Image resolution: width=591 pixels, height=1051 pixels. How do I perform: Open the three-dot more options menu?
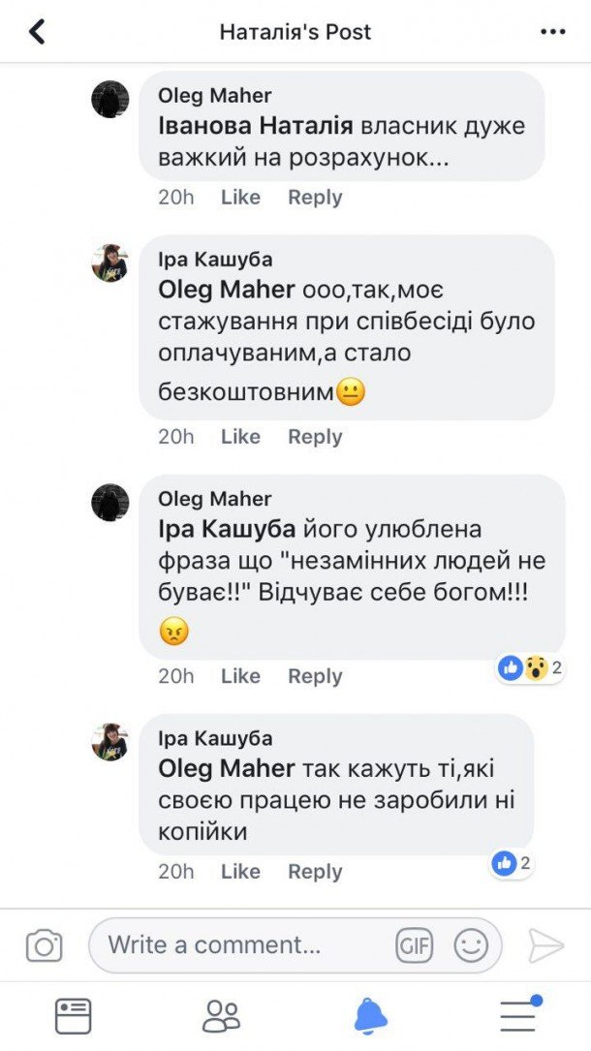[x=552, y=32]
